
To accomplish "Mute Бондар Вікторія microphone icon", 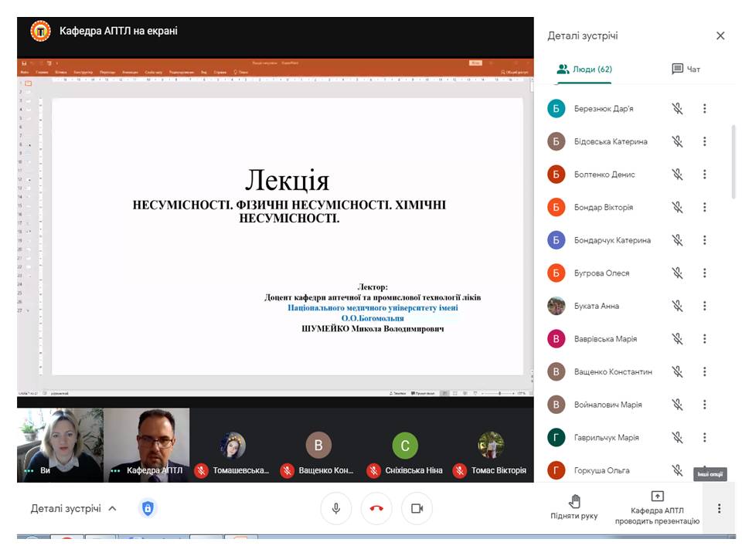I will pos(678,207).
